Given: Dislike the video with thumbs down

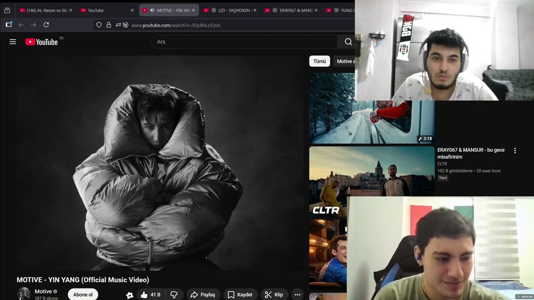Looking at the screenshot, I should 174,295.
